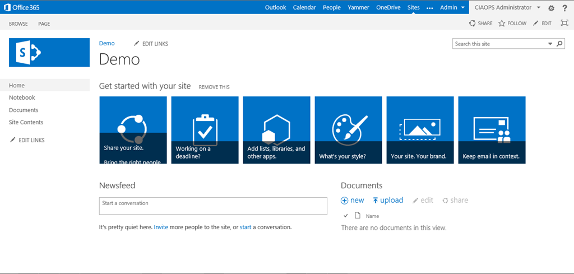
Task: Open the BROWSE ribbon tab
Action: coord(18,24)
